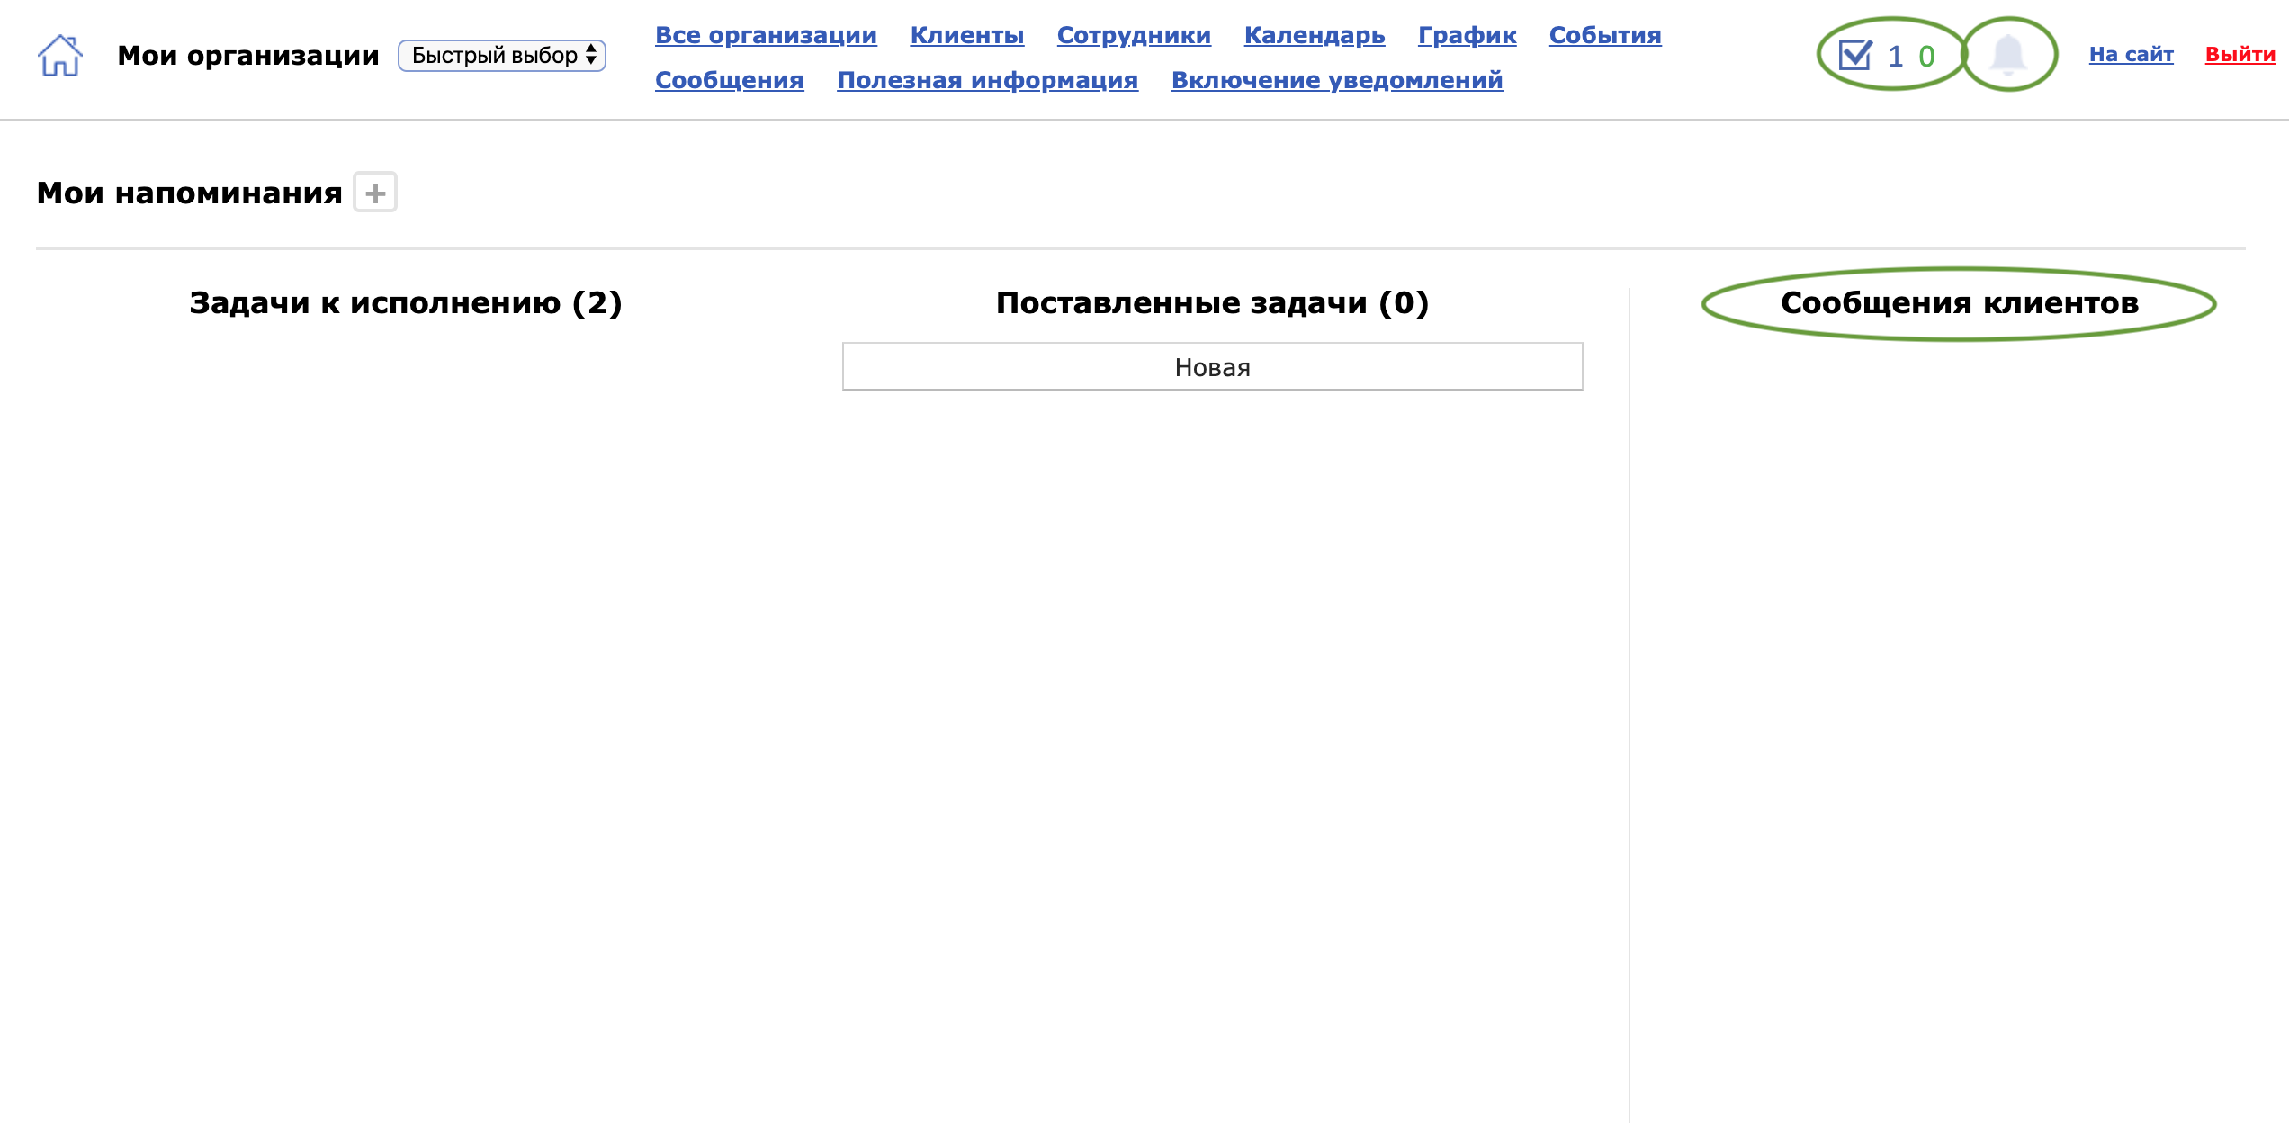Click the notification bell icon
The height and width of the screenshot is (1123, 2289).
click(x=2008, y=55)
